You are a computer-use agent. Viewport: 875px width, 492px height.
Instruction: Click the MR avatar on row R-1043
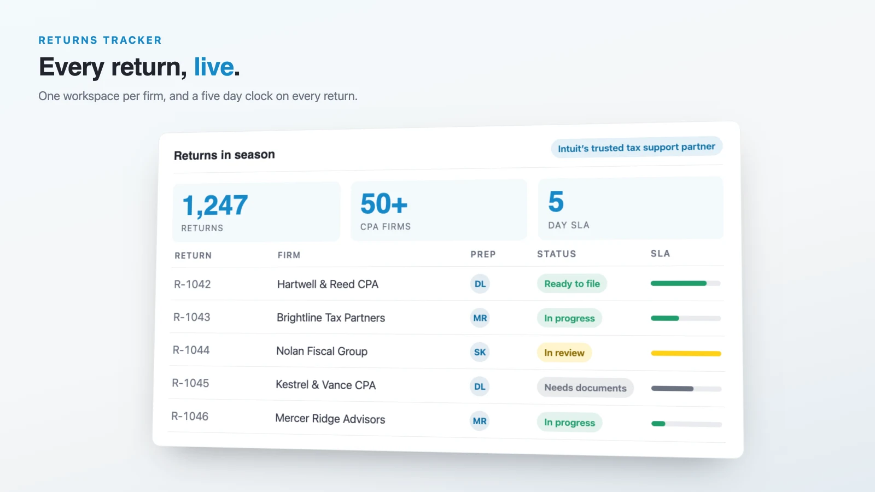coord(480,318)
